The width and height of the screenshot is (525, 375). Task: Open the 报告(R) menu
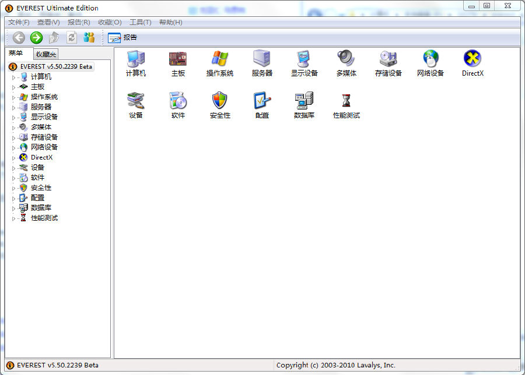click(79, 22)
